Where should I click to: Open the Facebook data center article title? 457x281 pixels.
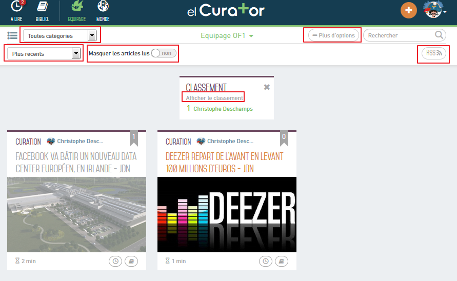[x=76, y=163]
